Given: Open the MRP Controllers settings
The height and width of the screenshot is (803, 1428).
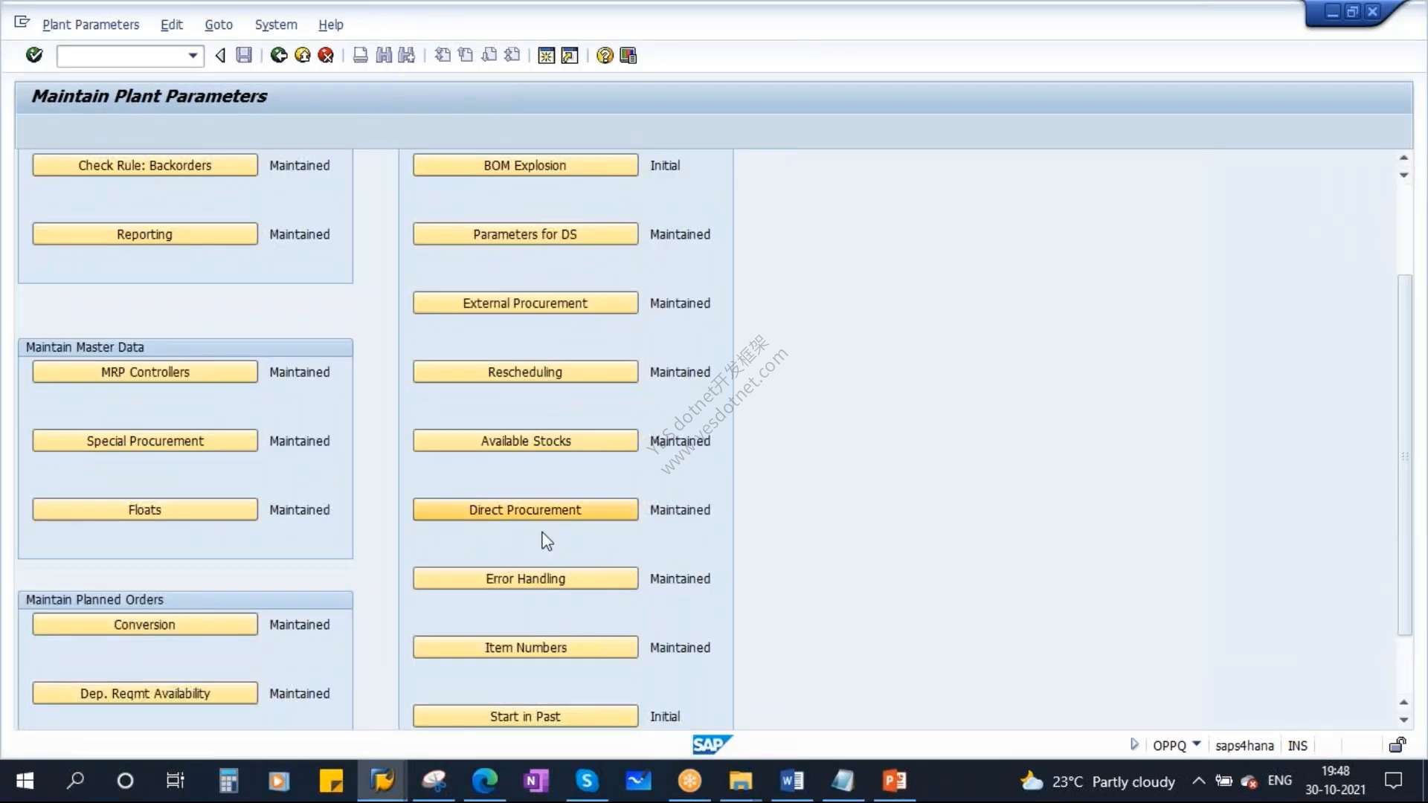Looking at the screenshot, I should pyautogui.click(x=145, y=372).
